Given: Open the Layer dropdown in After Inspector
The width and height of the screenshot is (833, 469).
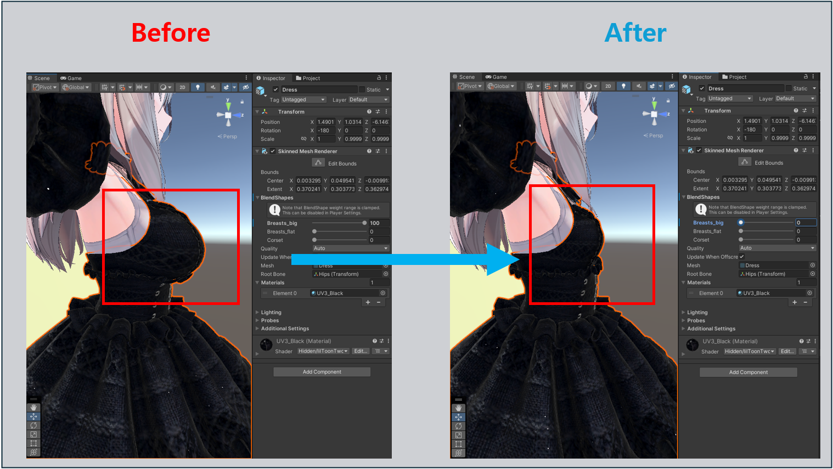Looking at the screenshot, I should coord(795,99).
